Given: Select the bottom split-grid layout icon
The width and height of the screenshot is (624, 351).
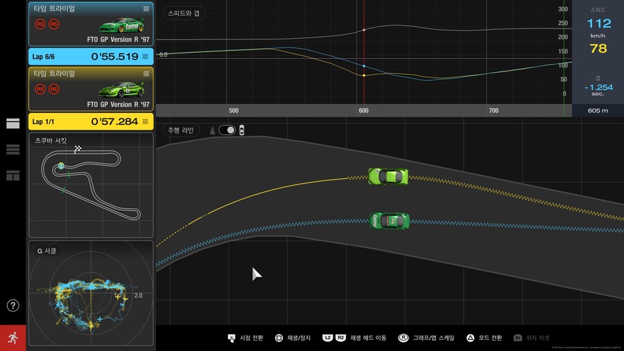Looking at the screenshot, I should coord(12,175).
